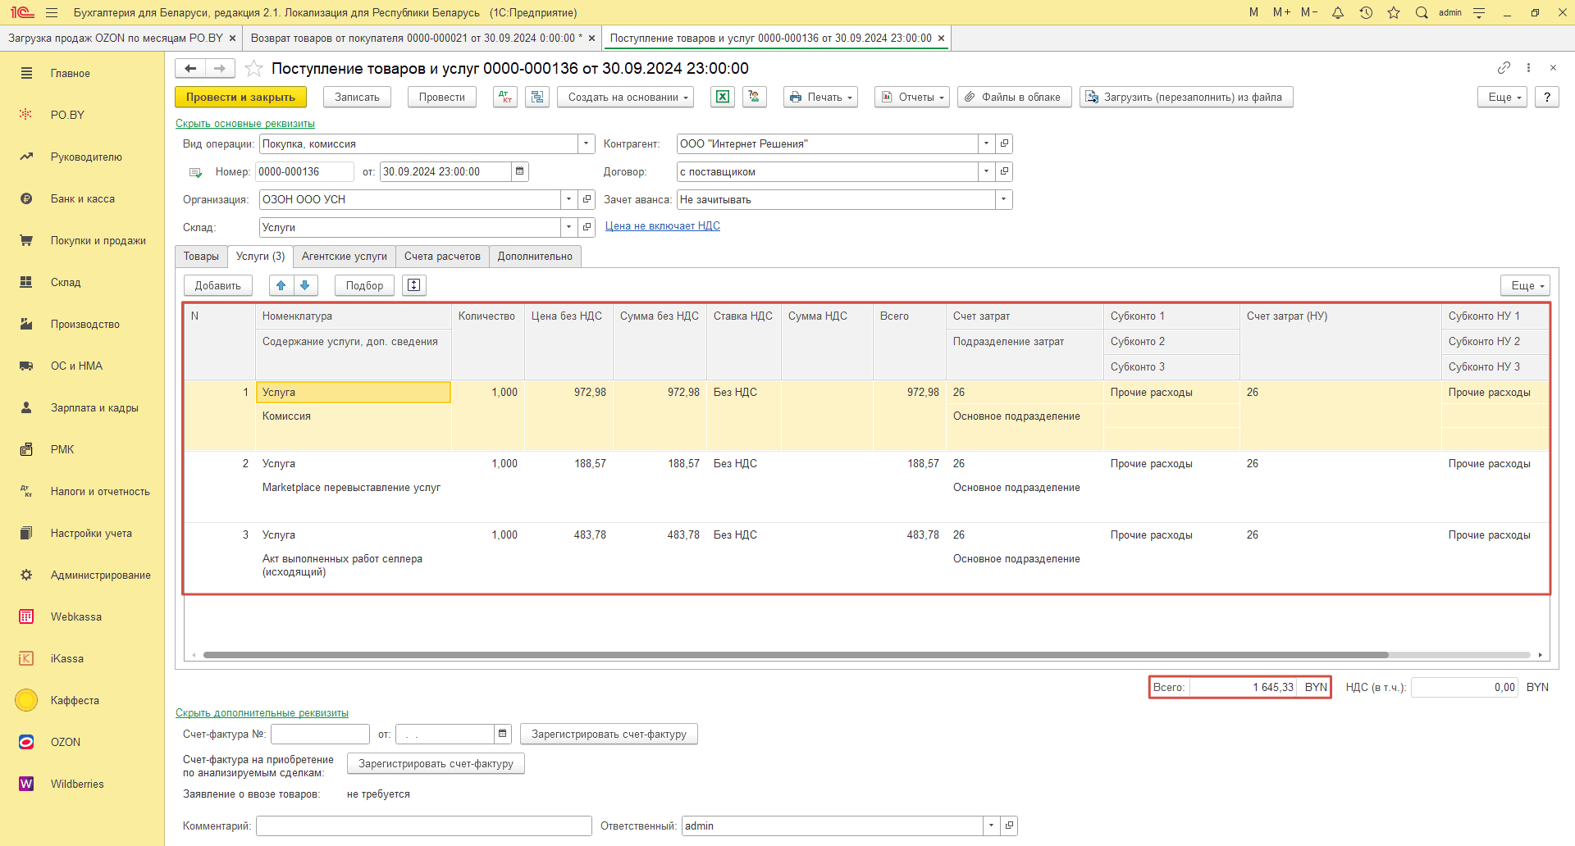Open Печать dropdown menu
The image size is (1575, 846).
coord(820,97)
